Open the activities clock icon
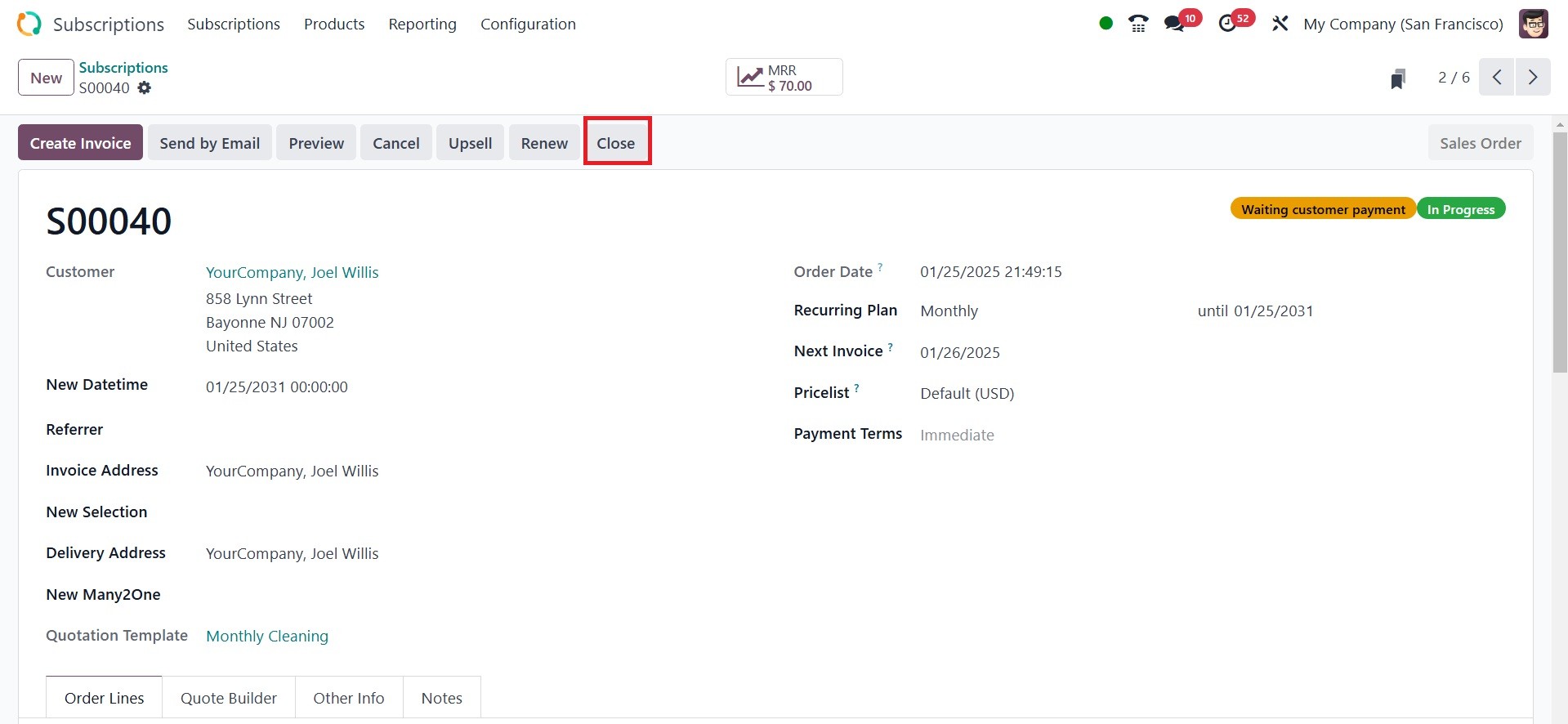Screen dimensions: 1568x724 (x=1227, y=24)
